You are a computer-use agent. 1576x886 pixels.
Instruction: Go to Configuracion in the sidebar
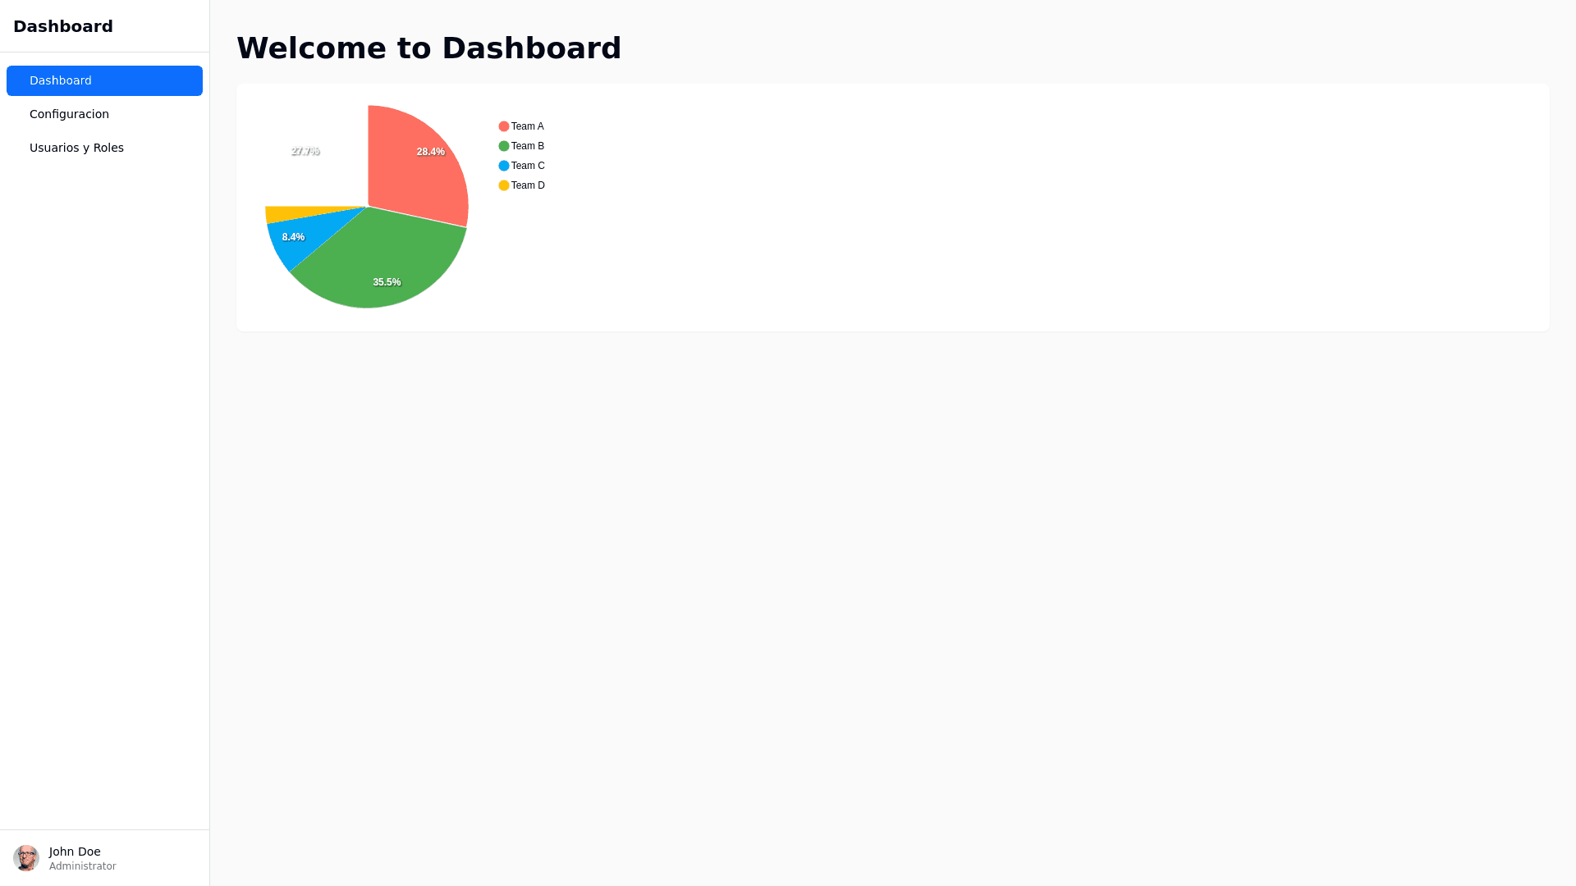[69, 114]
